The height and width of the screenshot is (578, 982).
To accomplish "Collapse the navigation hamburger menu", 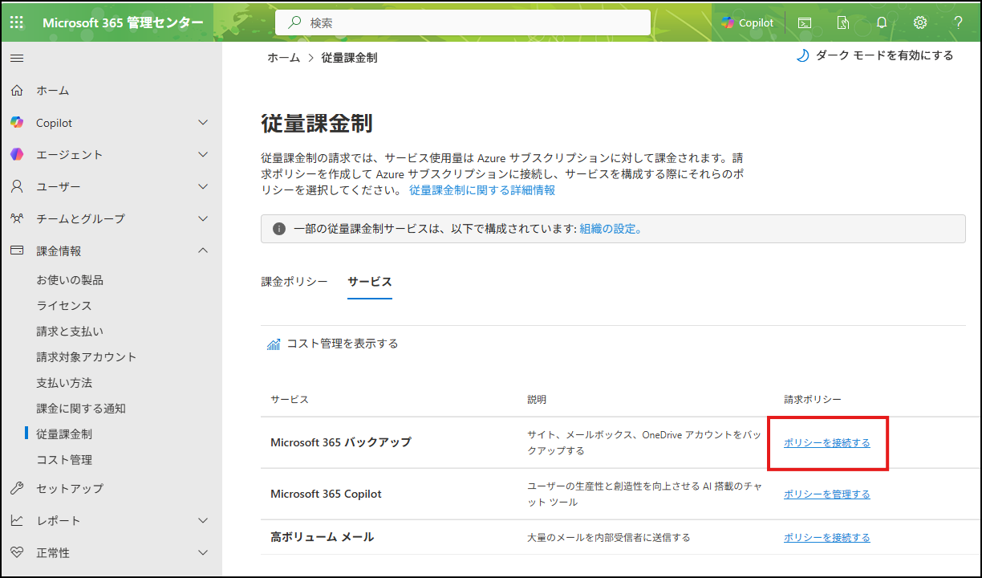I will (x=17, y=58).
